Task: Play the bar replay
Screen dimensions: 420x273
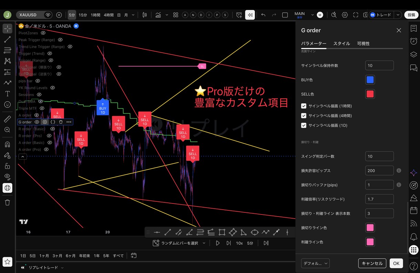Action: click(x=218, y=243)
